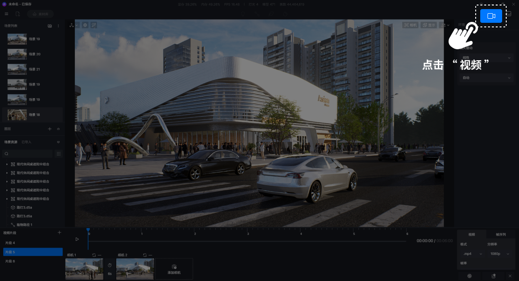Viewport: 519px width, 281px height.
Task: Click the 6s transition duration timer
Action: point(109,269)
